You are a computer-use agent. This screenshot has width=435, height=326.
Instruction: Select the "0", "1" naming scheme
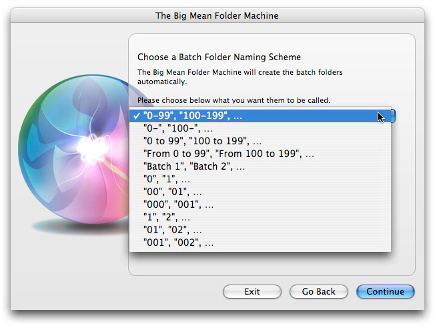tap(260, 179)
